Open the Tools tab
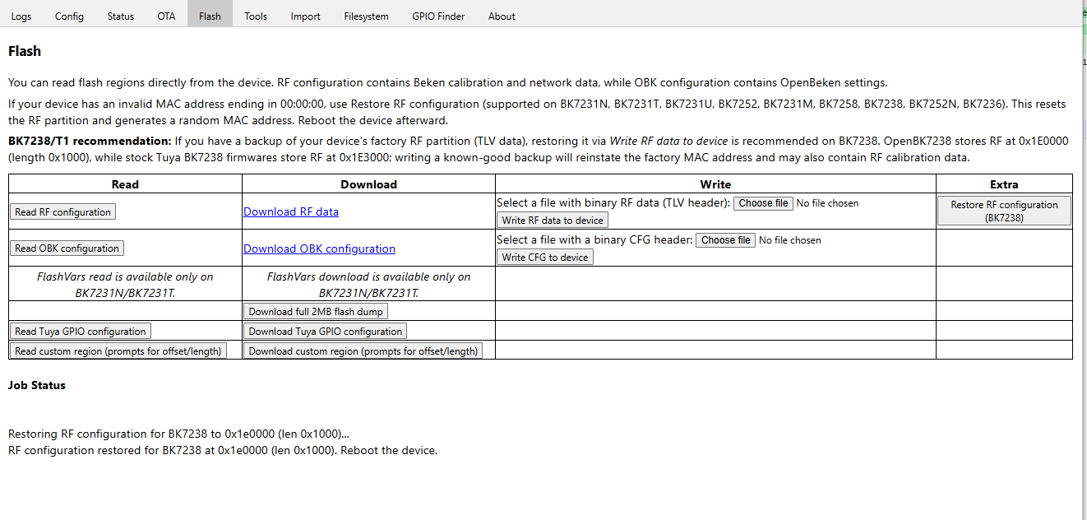The height and width of the screenshot is (520, 1087). point(256,16)
